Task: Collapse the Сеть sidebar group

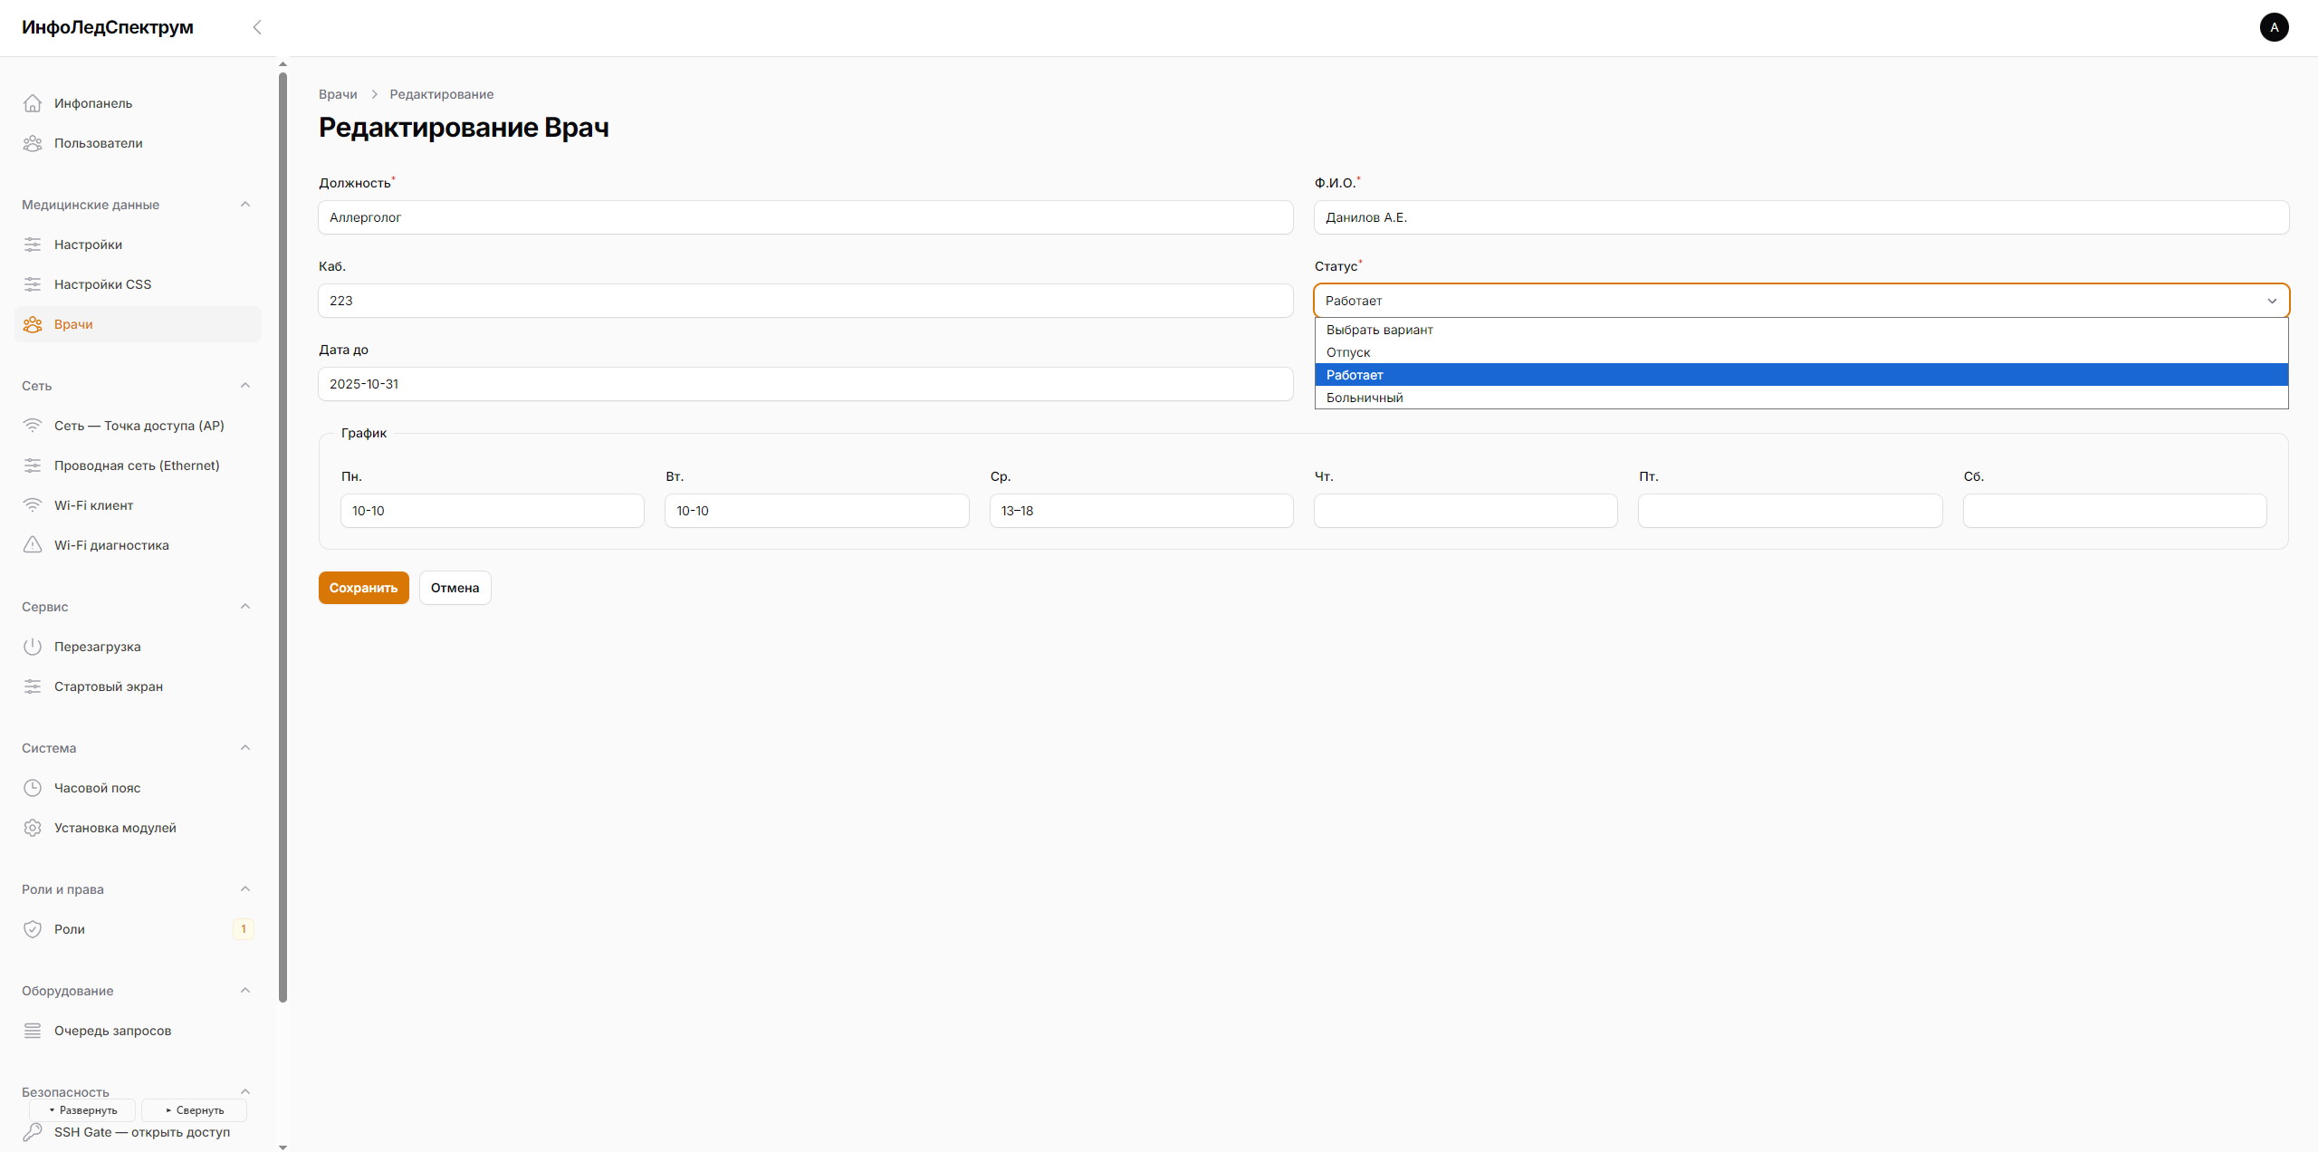Action: tap(245, 386)
